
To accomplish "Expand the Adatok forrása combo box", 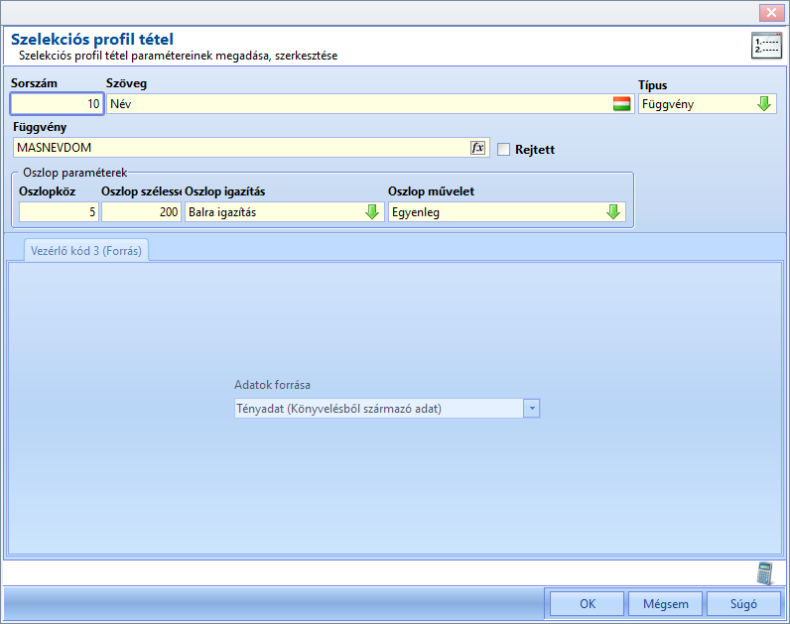I will (x=532, y=409).
